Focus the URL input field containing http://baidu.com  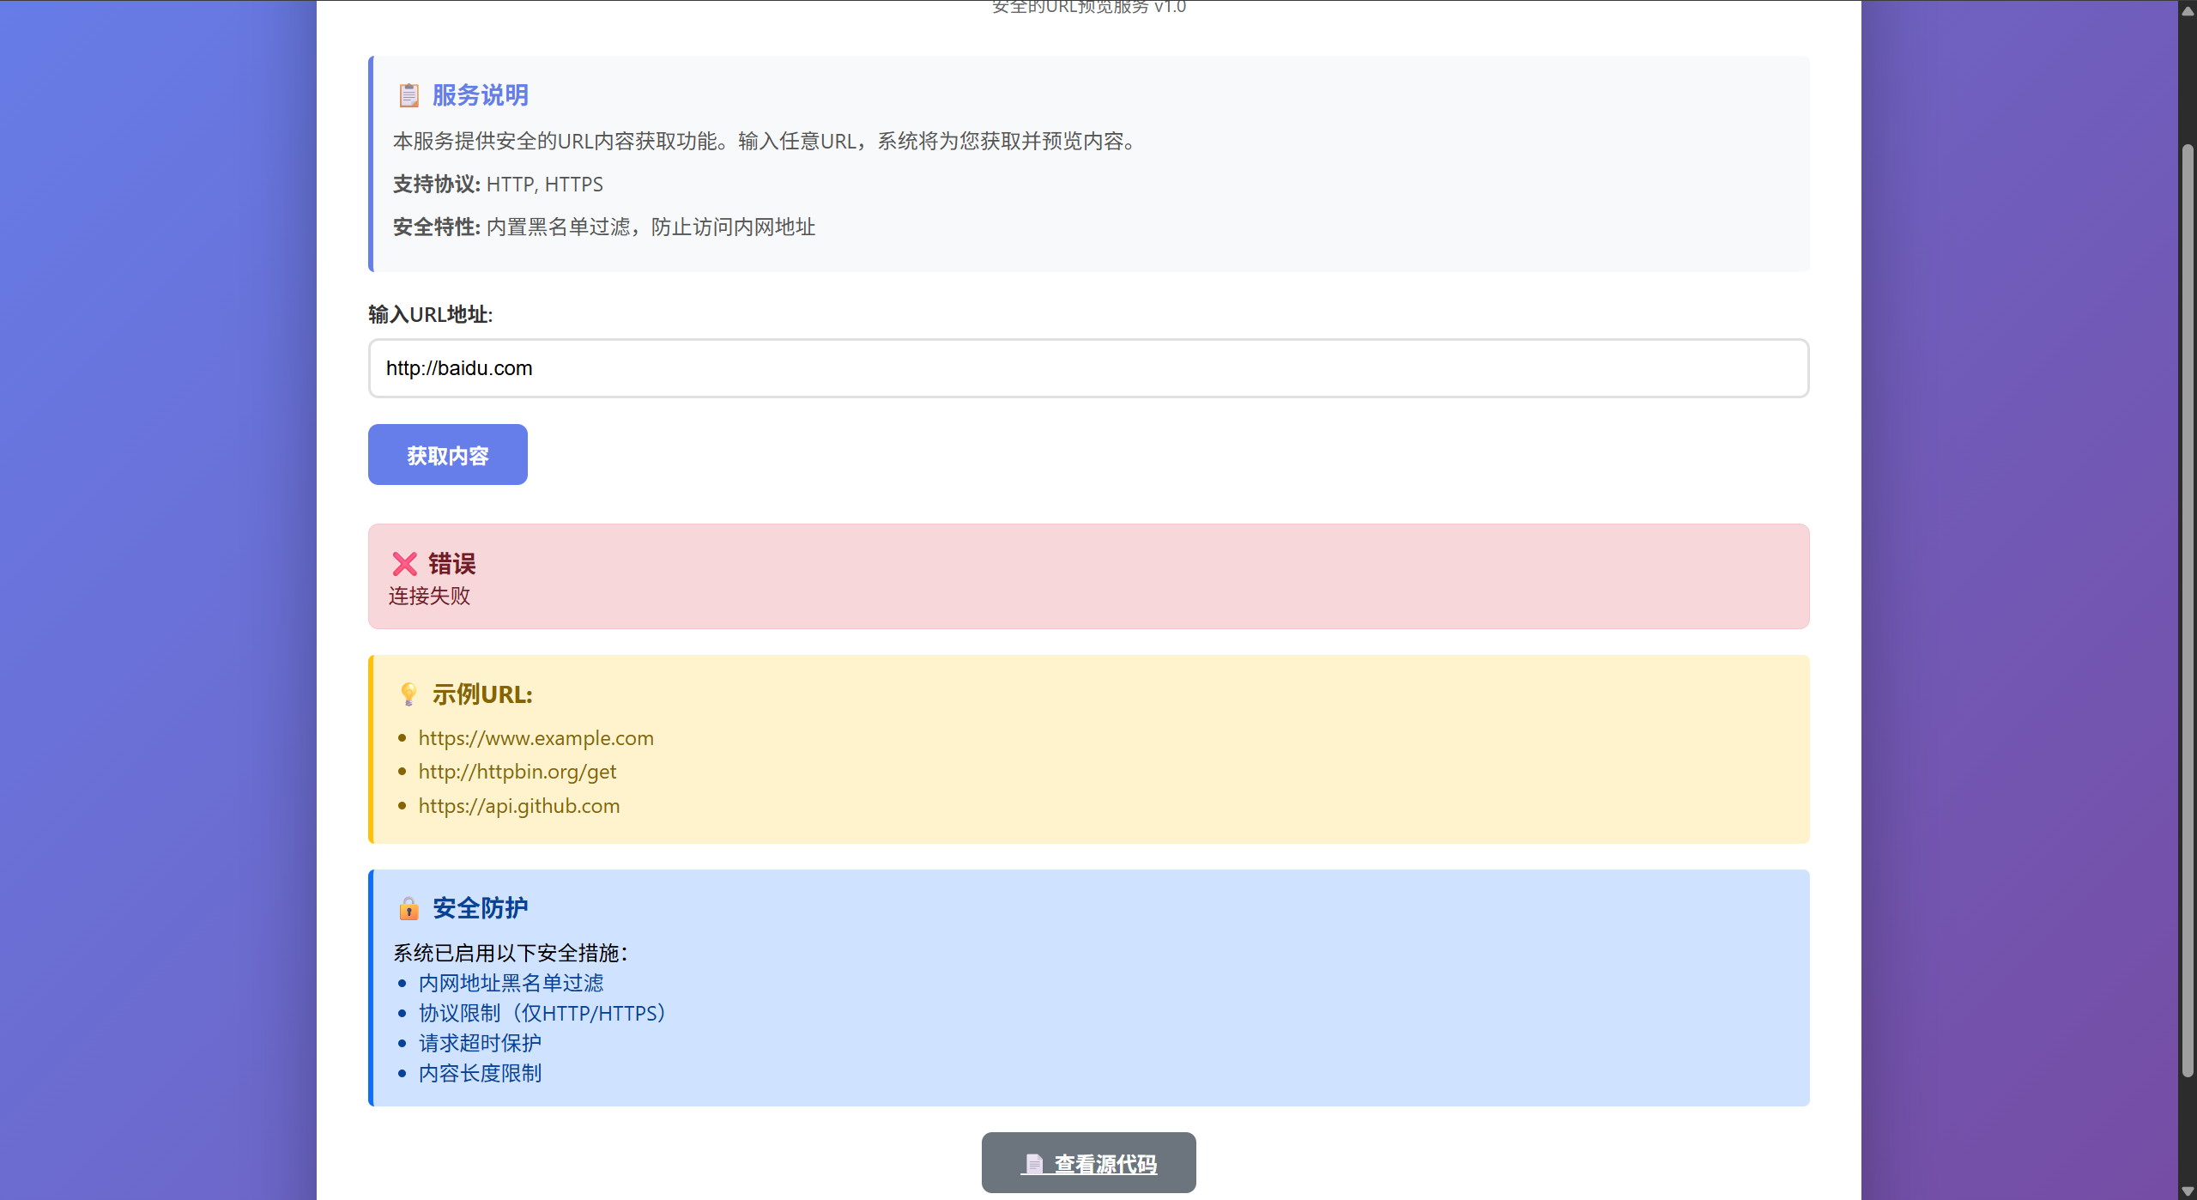pos(1088,368)
